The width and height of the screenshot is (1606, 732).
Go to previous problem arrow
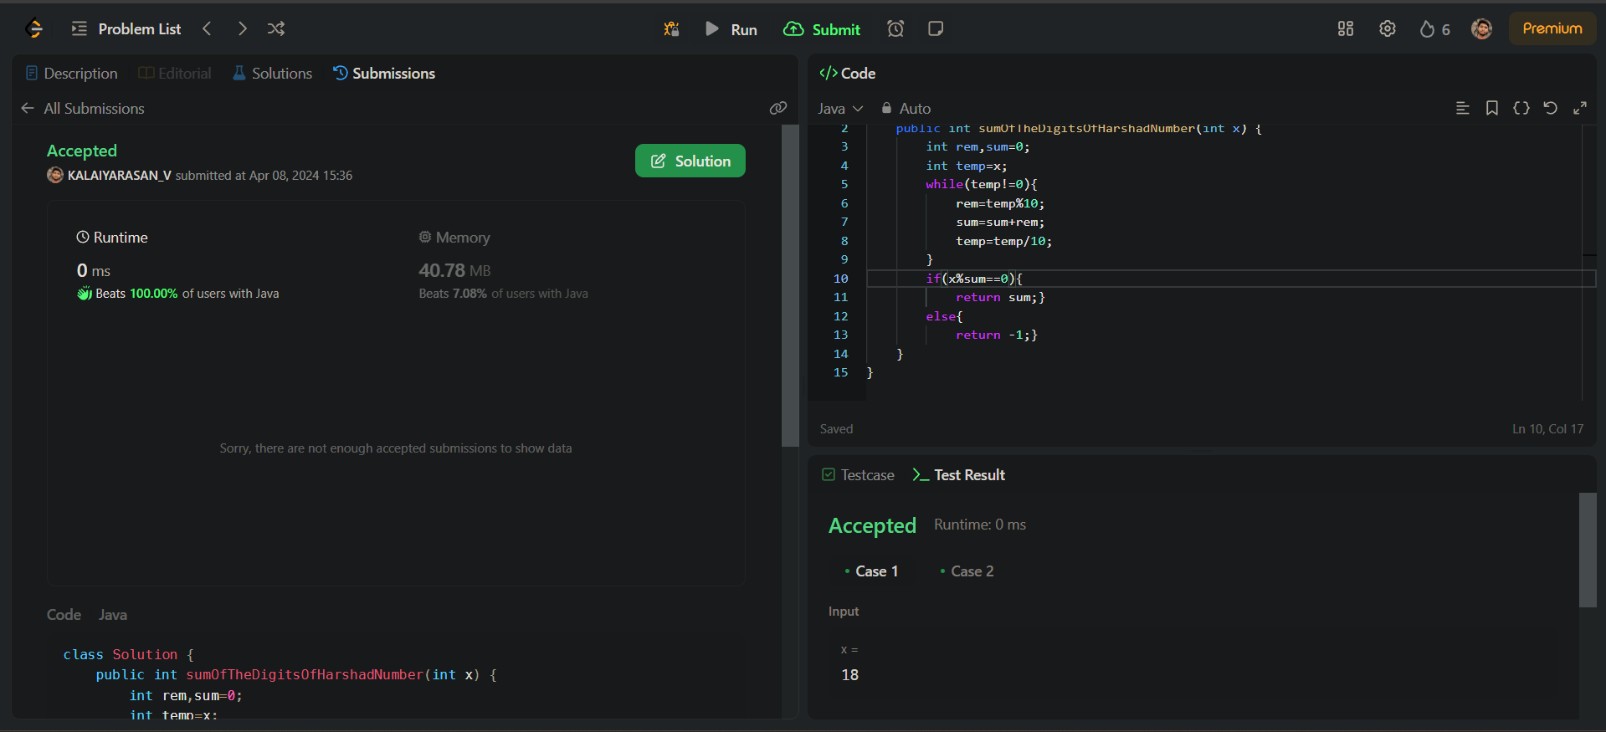[207, 28]
